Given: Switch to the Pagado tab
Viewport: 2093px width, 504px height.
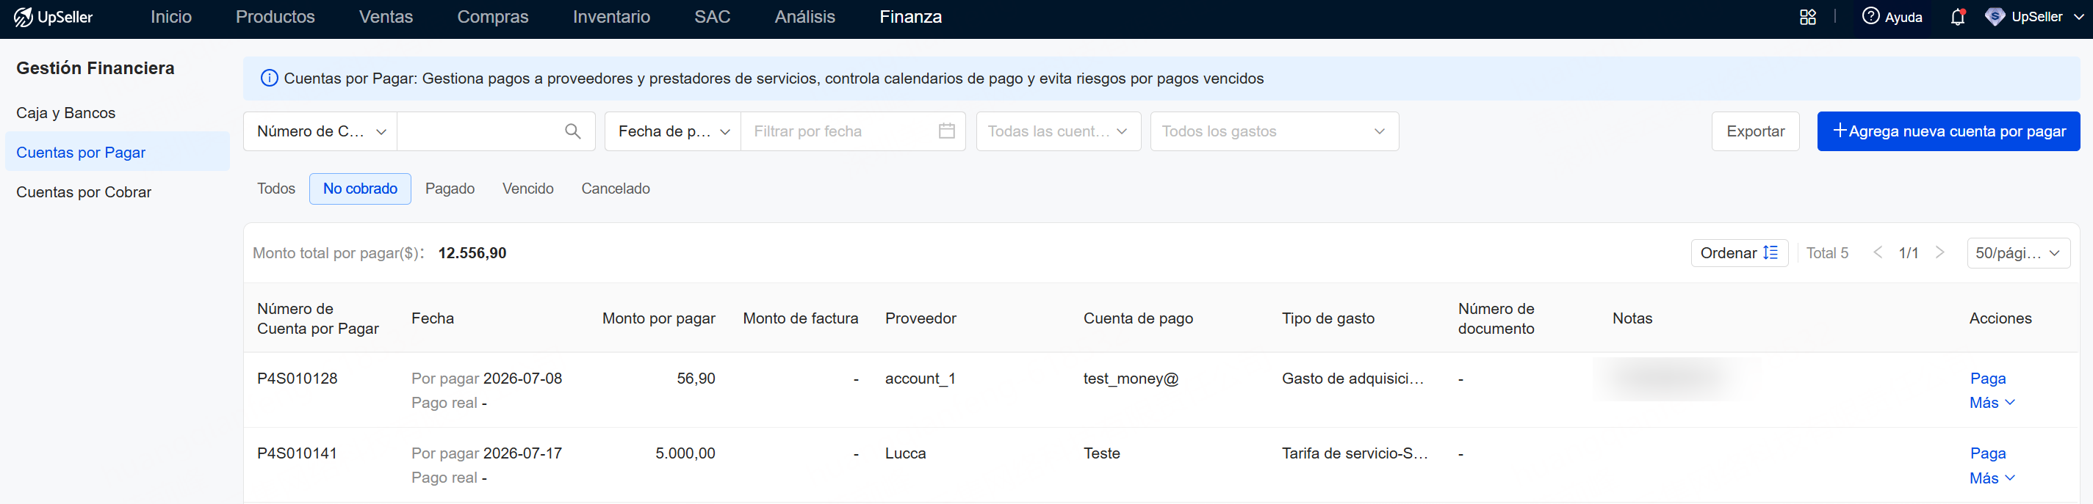Looking at the screenshot, I should 450,189.
